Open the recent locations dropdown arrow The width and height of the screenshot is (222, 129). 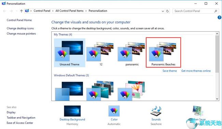[x=17, y=11]
